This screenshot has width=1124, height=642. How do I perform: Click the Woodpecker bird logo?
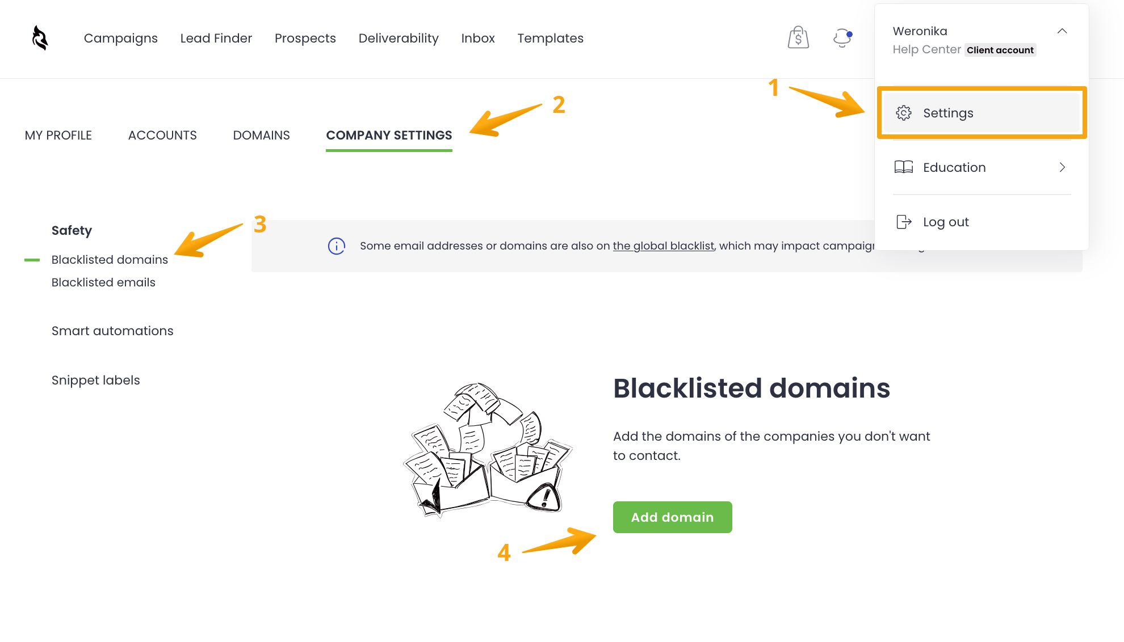[40, 38]
